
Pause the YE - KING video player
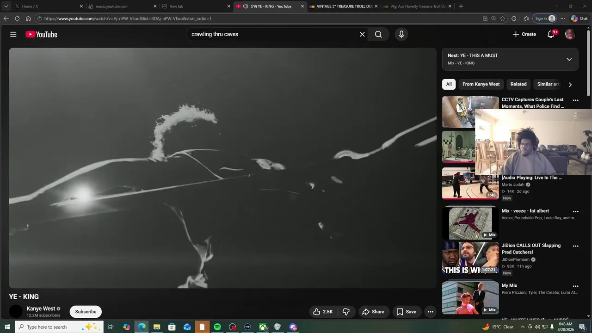pyautogui.click(x=222, y=168)
